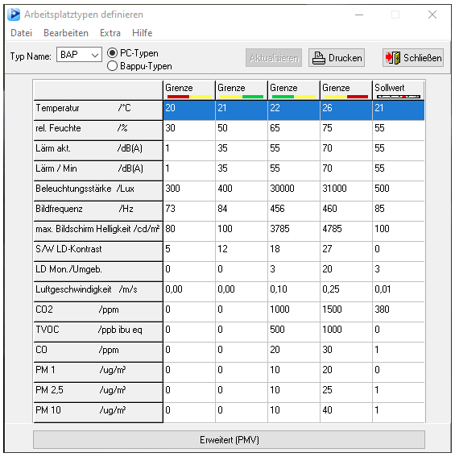Click rel. Feuchte cell with value 65
This screenshot has height=457, width=455.
[294, 131]
